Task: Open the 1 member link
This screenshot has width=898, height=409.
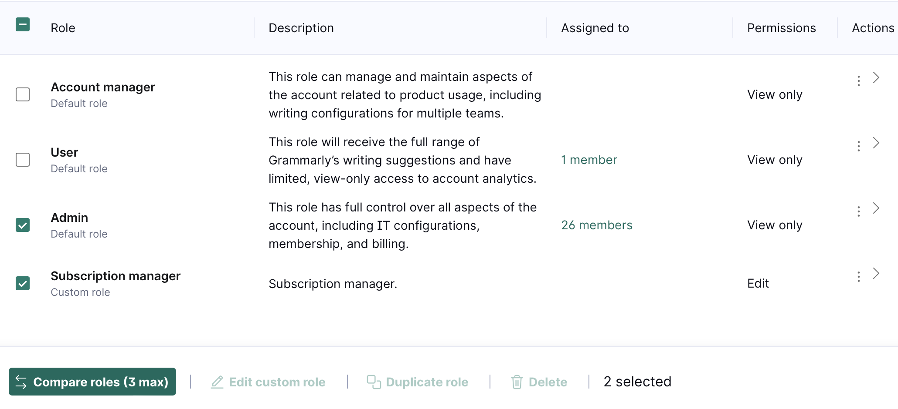Action: [x=589, y=160]
